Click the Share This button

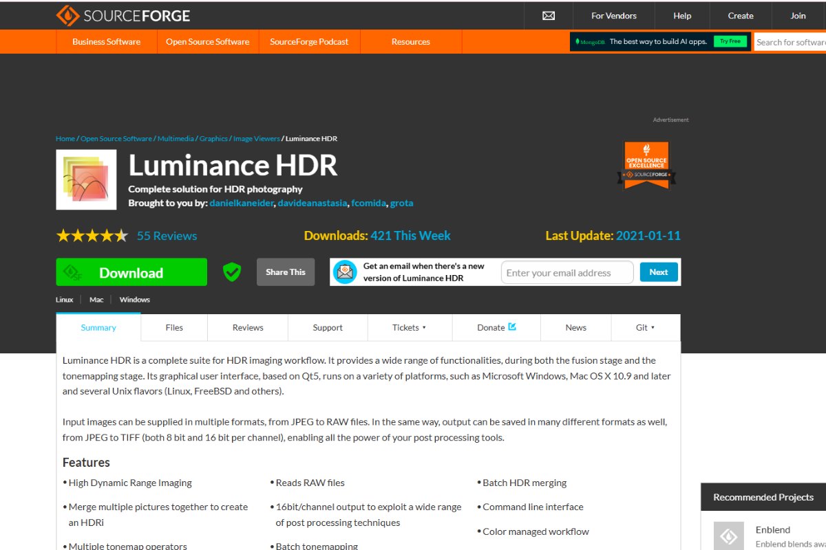(x=285, y=272)
